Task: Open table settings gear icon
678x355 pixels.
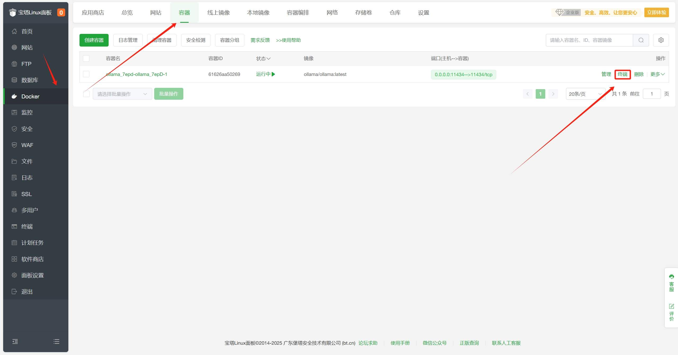Action: [661, 40]
